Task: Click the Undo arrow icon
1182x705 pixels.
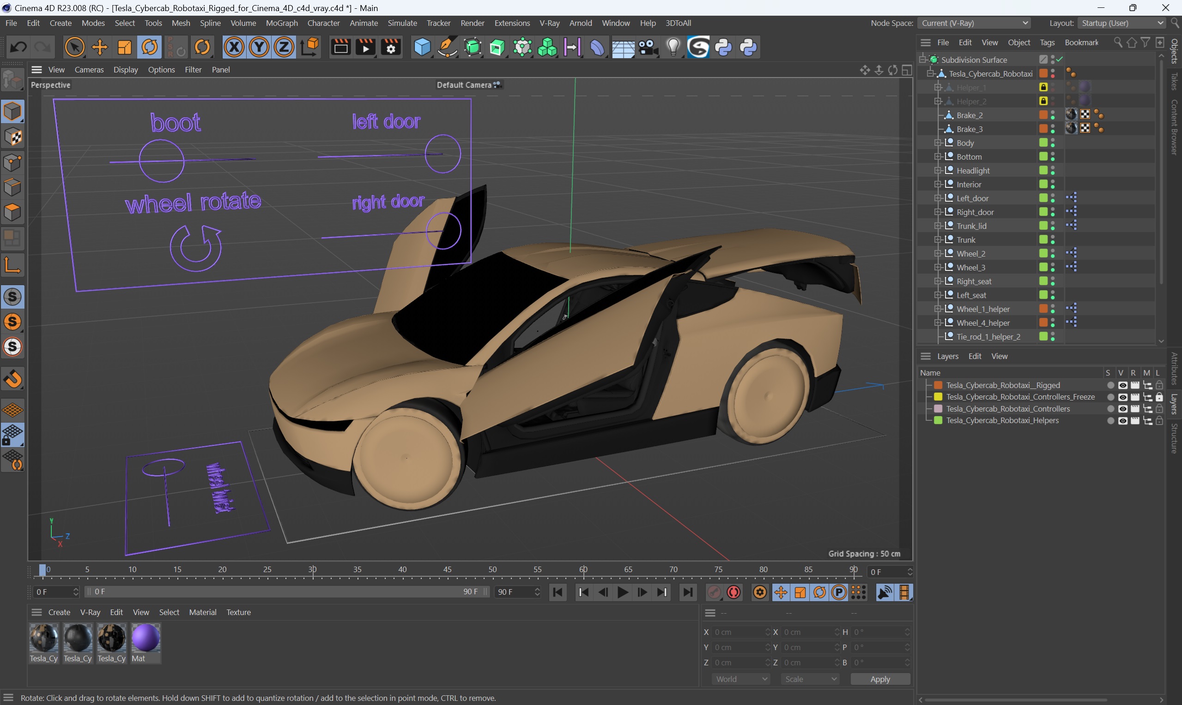Action: [x=18, y=47]
